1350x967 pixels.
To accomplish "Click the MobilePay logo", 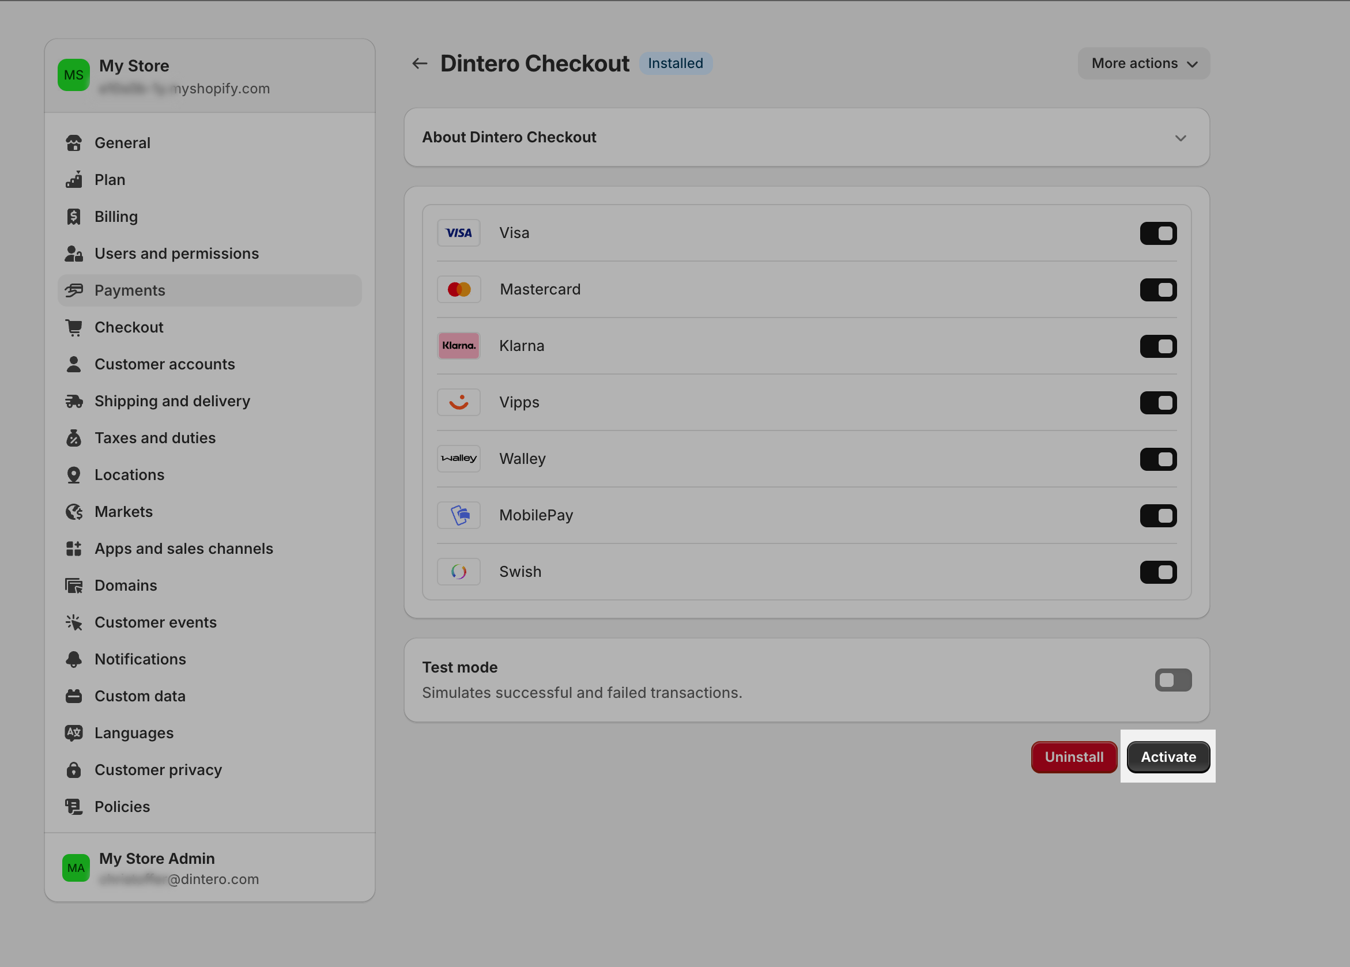I will point(459,515).
